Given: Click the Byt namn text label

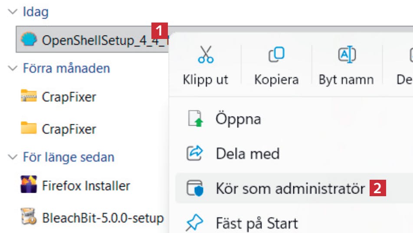Looking at the screenshot, I should [346, 80].
